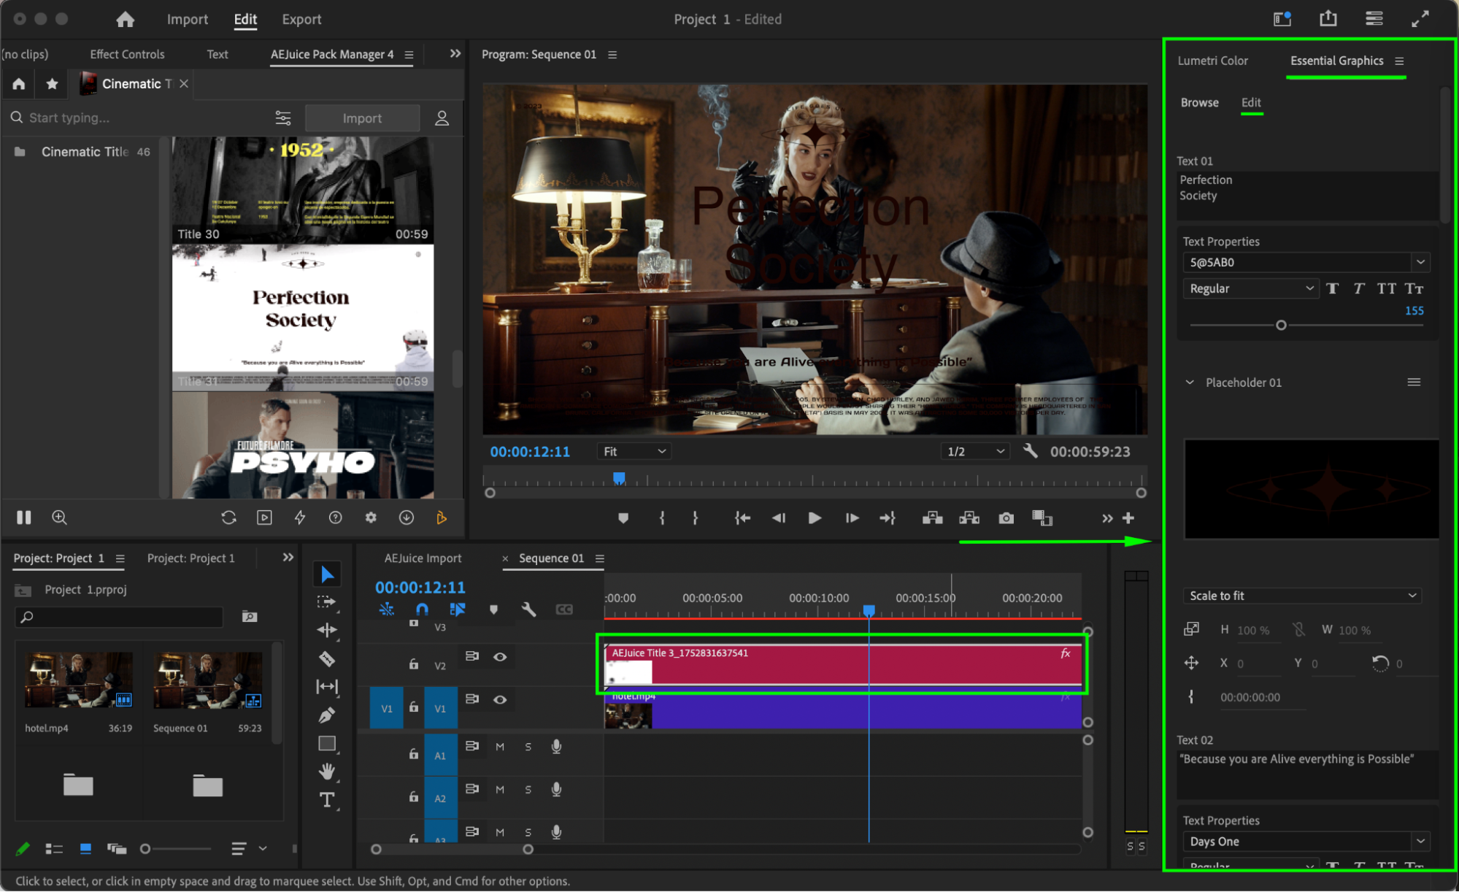Toggle V2 track output eye icon

500,657
